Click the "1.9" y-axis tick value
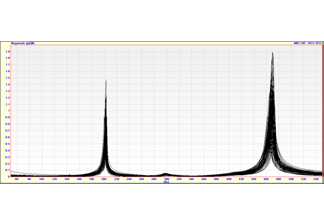 tap(8, 52)
